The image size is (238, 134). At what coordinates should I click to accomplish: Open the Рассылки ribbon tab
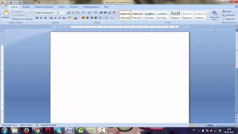tap(74, 7)
